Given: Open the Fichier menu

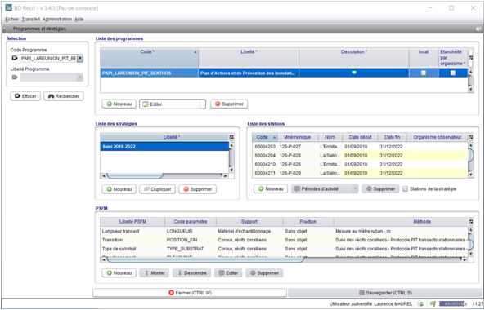Looking at the screenshot, I should pos(11,19).
